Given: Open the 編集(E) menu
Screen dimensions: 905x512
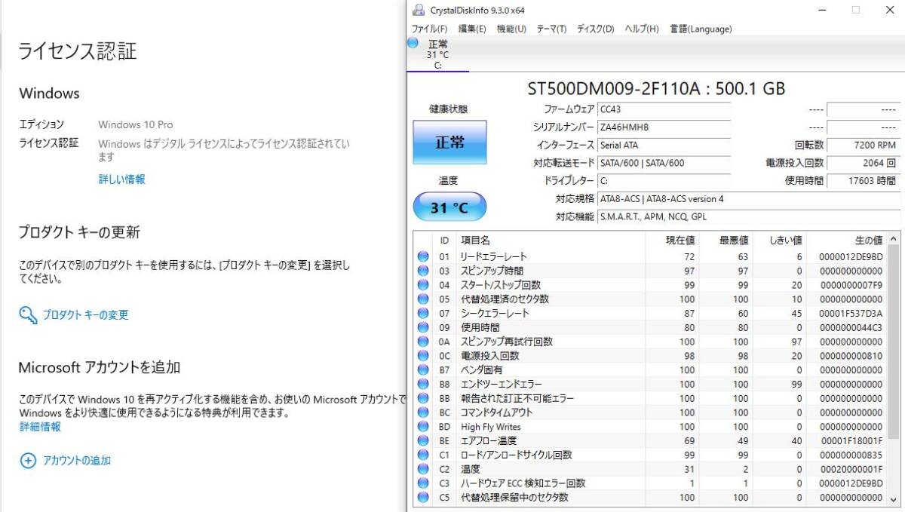Looking at the screenshot, I should (472, 29).
